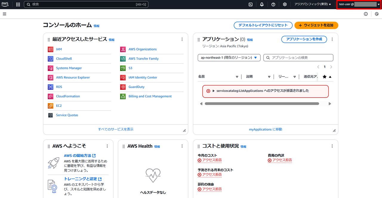382x198 pixels.
Task: Go to previous applications page arrow
Action: coord(318,67)
